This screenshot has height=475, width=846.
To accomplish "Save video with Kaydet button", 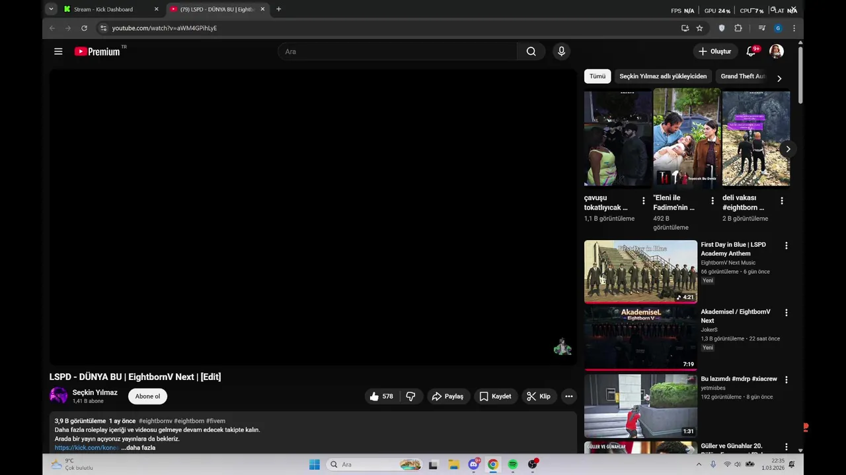I will point(495,396).
